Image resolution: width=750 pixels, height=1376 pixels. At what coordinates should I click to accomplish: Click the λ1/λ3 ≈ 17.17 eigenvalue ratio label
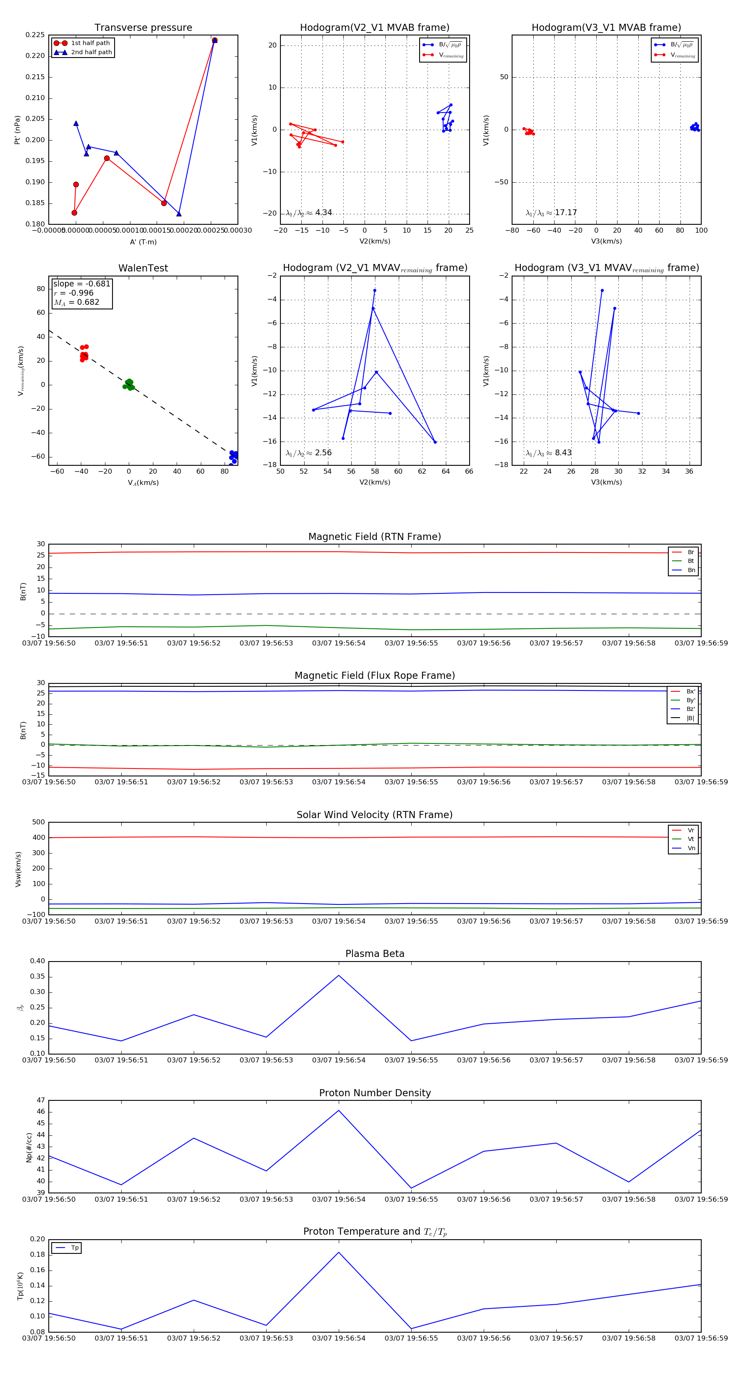pos(551,213)
